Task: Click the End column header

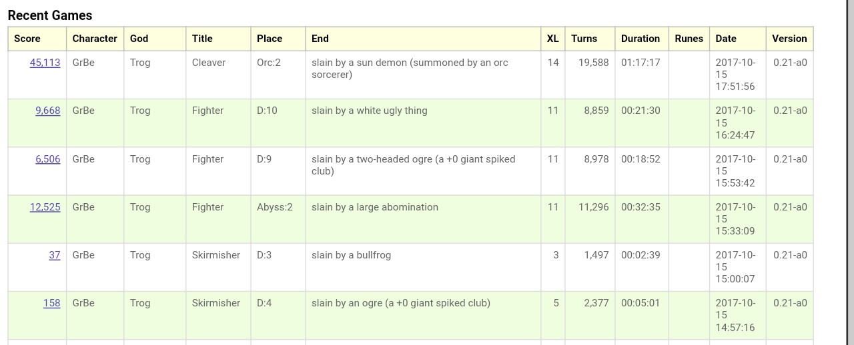Action: coord(320,39)
